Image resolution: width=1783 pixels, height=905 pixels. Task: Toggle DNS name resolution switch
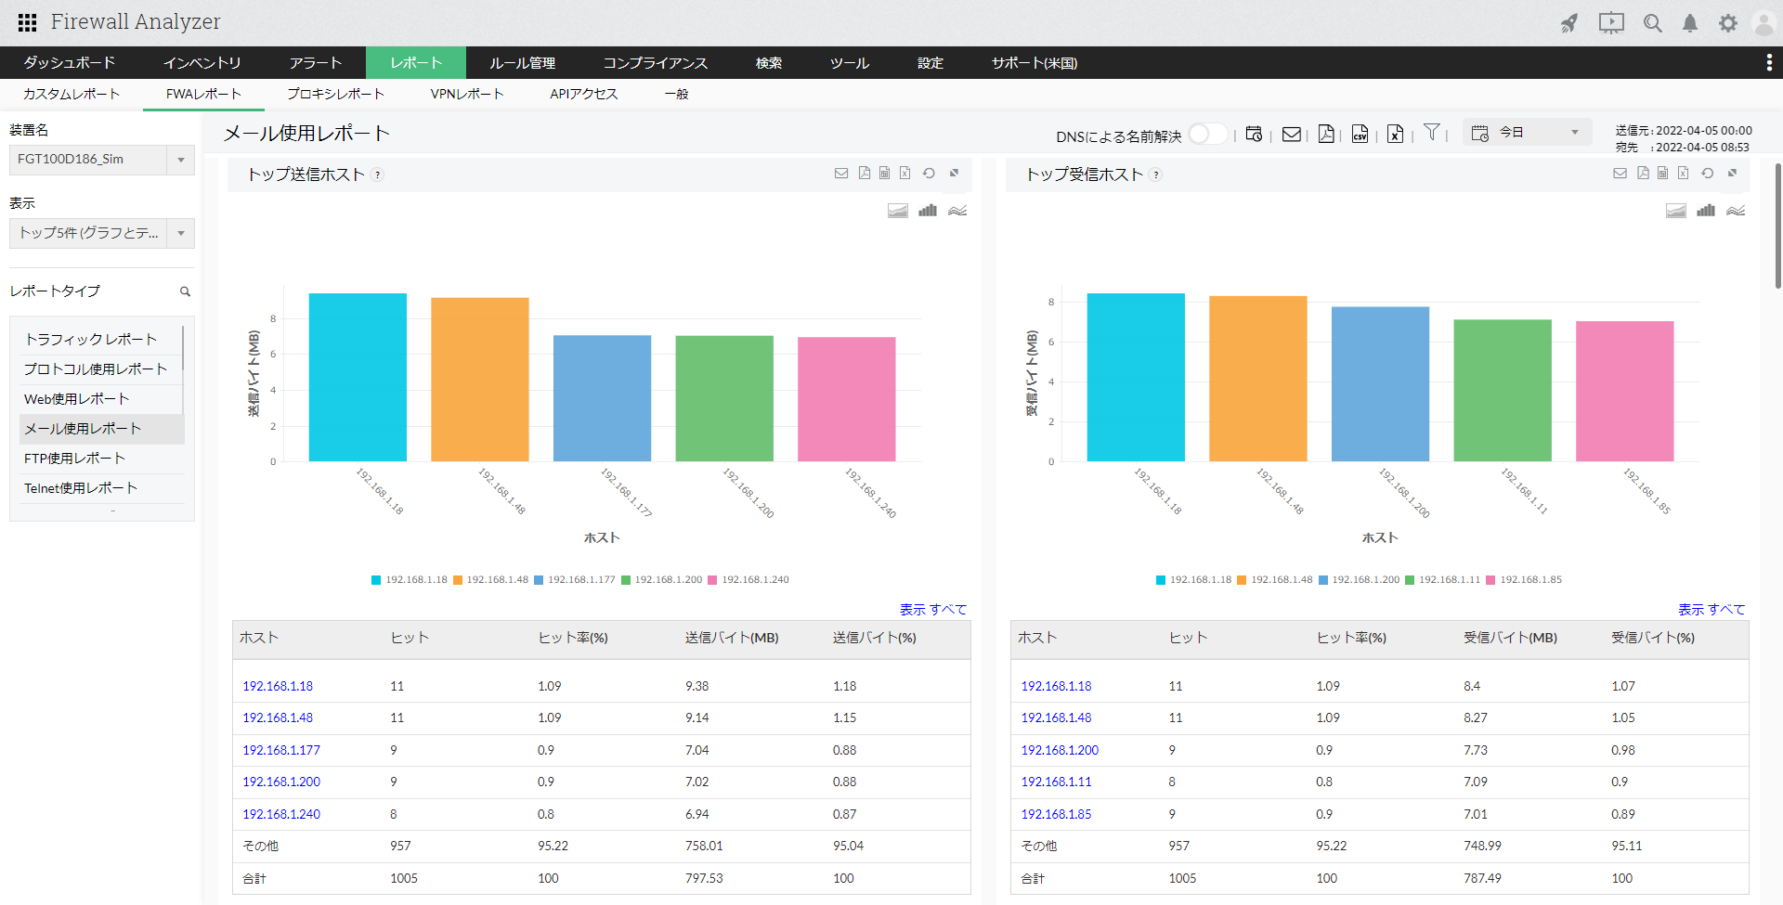pyautogui.click(x=1206, y=135)
